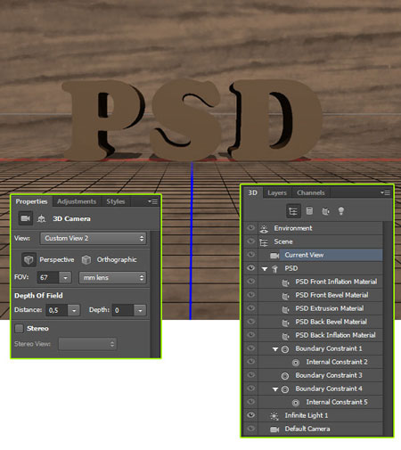The width and height of the screenshot is (401, 450).
Task: Filter 3D panel by whole scene
Action: (x=293, y=211)
